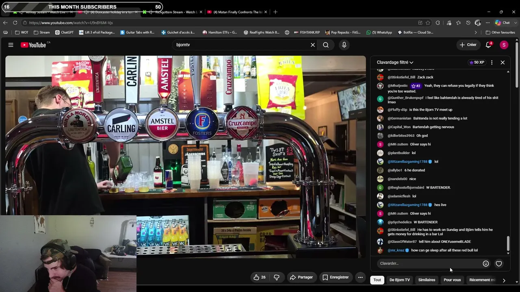Open @Mhatjestic's profile in chat
Image resolution: width=520 pixels, height=292 pixels.
pos(397,86)
